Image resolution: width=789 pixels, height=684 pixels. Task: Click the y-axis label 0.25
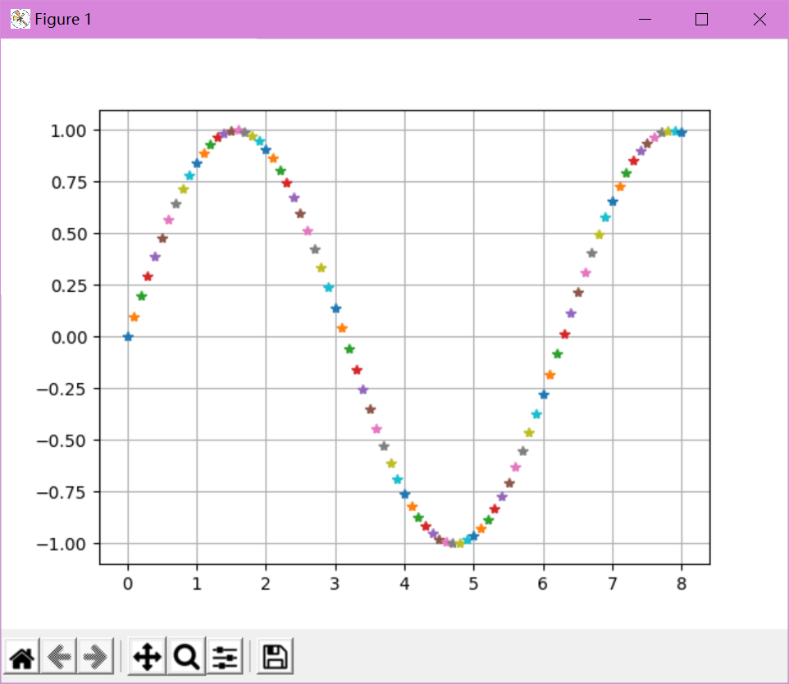tap(68, 285)
